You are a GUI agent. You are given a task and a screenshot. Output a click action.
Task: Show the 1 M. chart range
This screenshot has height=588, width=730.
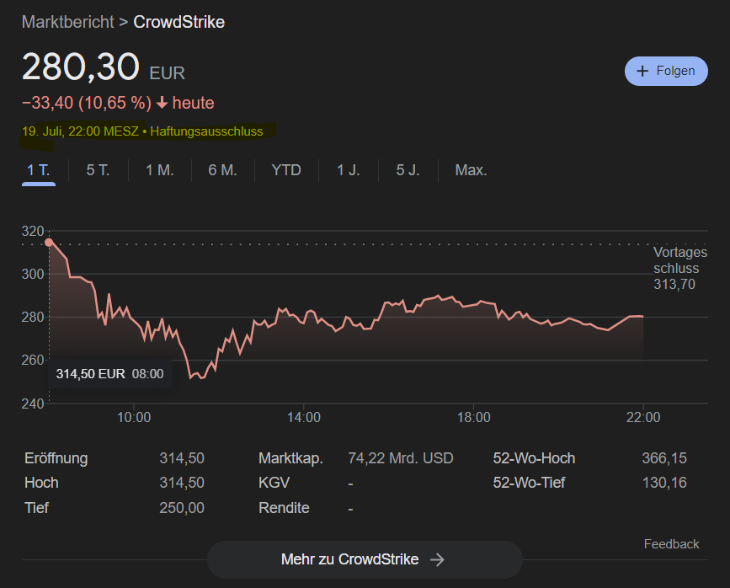click(159, 170)
